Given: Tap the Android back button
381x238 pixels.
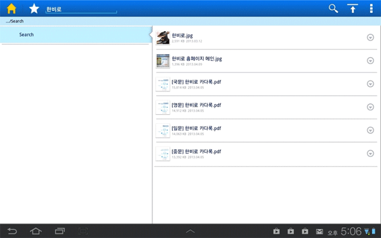Looking at the screenshot, I should click(12, 231).
